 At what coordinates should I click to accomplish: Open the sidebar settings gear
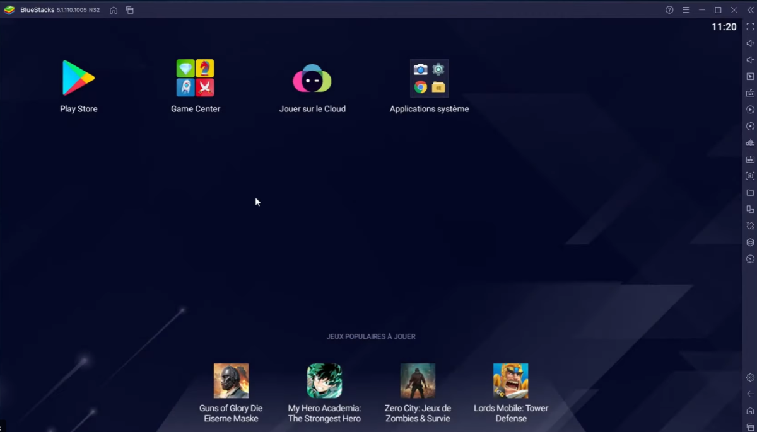750,377
